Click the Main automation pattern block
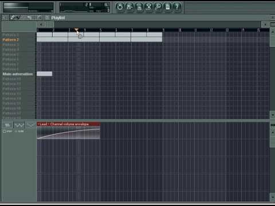The width and height of the screenshot is (275, 206). tap(44, 74)
